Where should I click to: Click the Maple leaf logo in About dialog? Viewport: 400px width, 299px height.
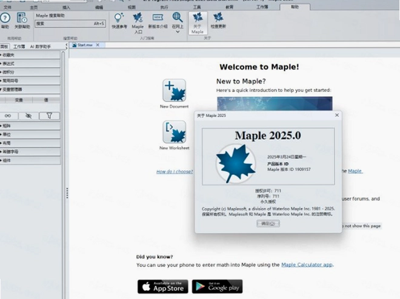[236, 163]
